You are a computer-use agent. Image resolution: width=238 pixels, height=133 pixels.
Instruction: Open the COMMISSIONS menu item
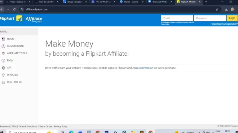(15, 46)
